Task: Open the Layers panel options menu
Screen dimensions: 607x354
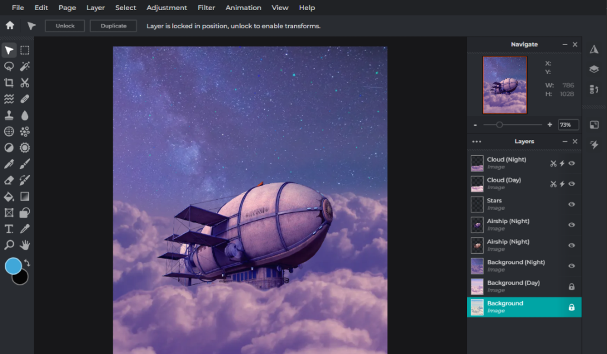Action: pos(477,142)
